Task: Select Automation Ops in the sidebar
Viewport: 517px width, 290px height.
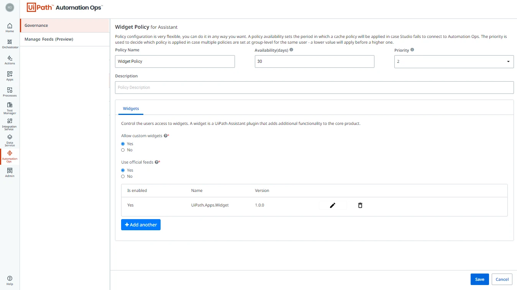Action: 10,157
